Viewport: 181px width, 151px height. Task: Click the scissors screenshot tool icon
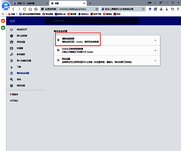coord(161,9)
